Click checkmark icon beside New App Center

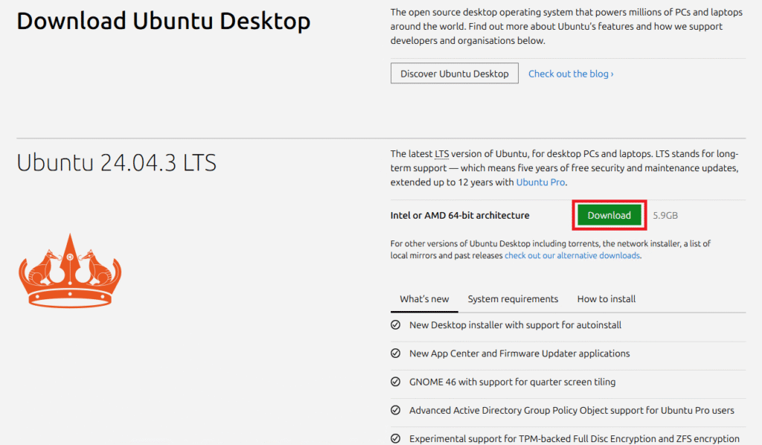[396, 353]
